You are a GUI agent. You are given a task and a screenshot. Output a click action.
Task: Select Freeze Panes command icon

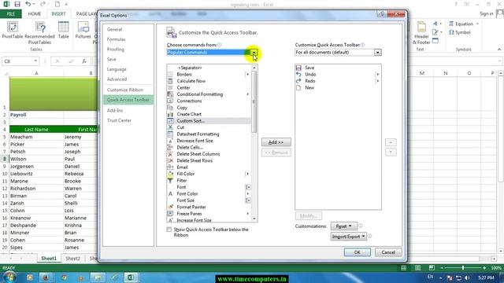[170, 214]
